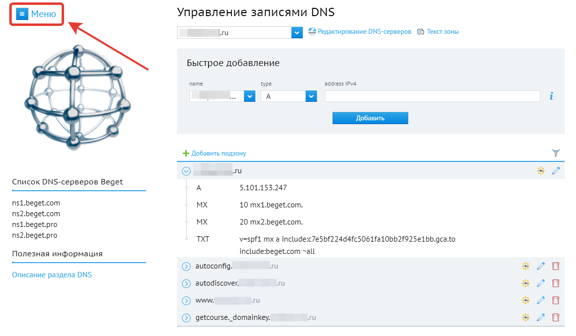Open the filter funnel icon above records list
The image size is (576, 336).
[x=556, y=153]
